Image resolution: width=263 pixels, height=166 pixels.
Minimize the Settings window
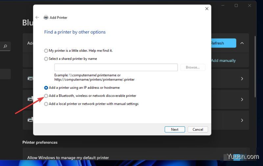pyautogui.click(x=223, y=6)
